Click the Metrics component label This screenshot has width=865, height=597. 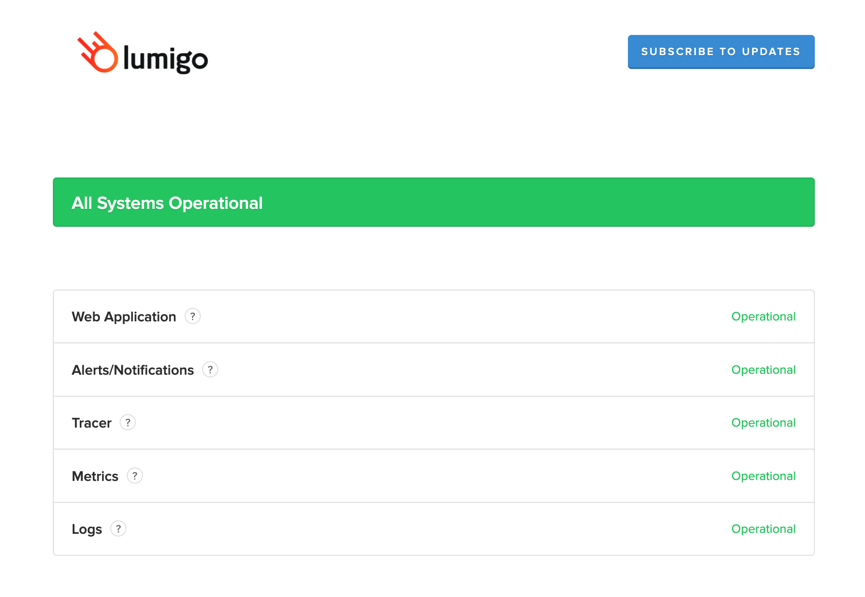(x=95, y=476)
